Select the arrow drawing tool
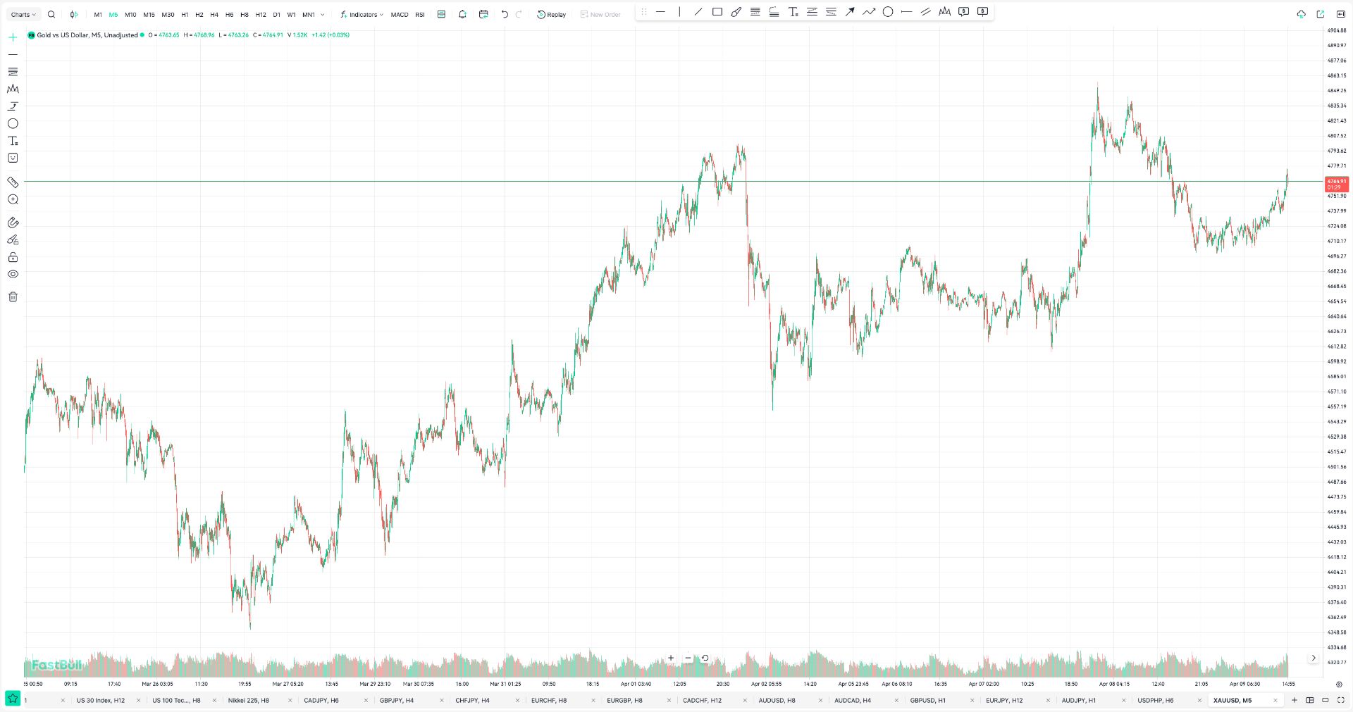1353x712 pixels. 850,12
